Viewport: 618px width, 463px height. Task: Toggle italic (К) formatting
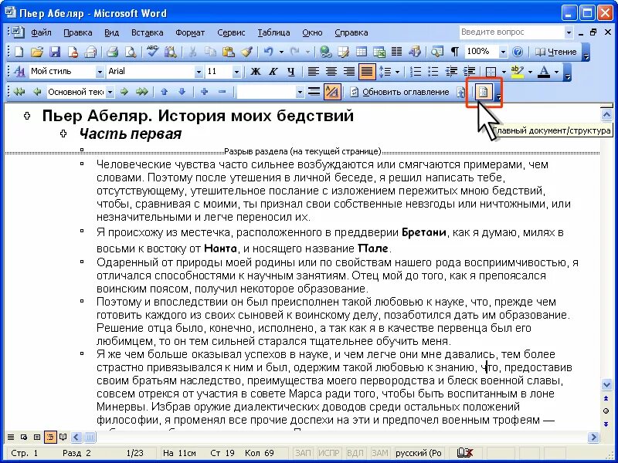273,72
